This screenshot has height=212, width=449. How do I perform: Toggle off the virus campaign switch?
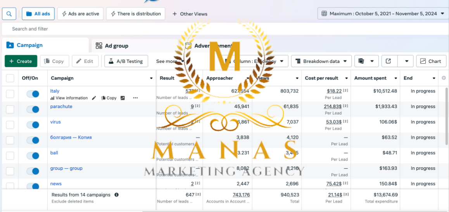(33, 125)
